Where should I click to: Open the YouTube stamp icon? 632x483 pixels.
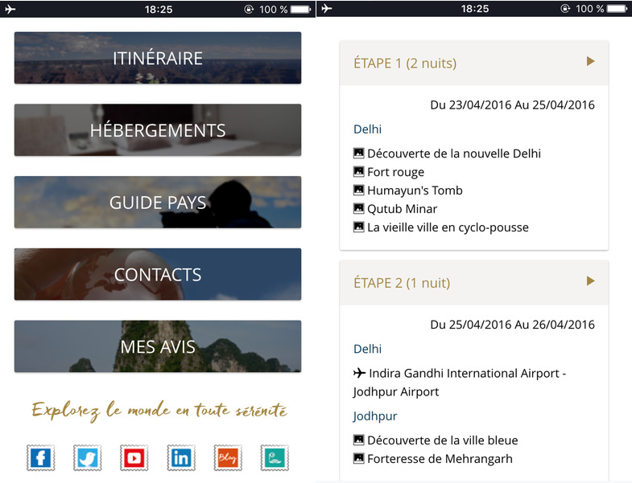[x=134, y=457]
